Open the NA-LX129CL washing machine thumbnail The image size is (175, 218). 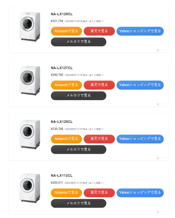coord(30,27)
